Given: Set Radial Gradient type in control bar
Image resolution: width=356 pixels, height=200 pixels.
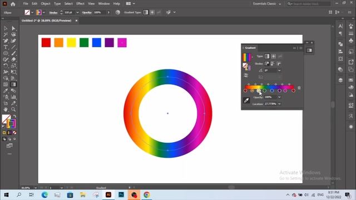Looking at the screenshot, I should 152,12.
